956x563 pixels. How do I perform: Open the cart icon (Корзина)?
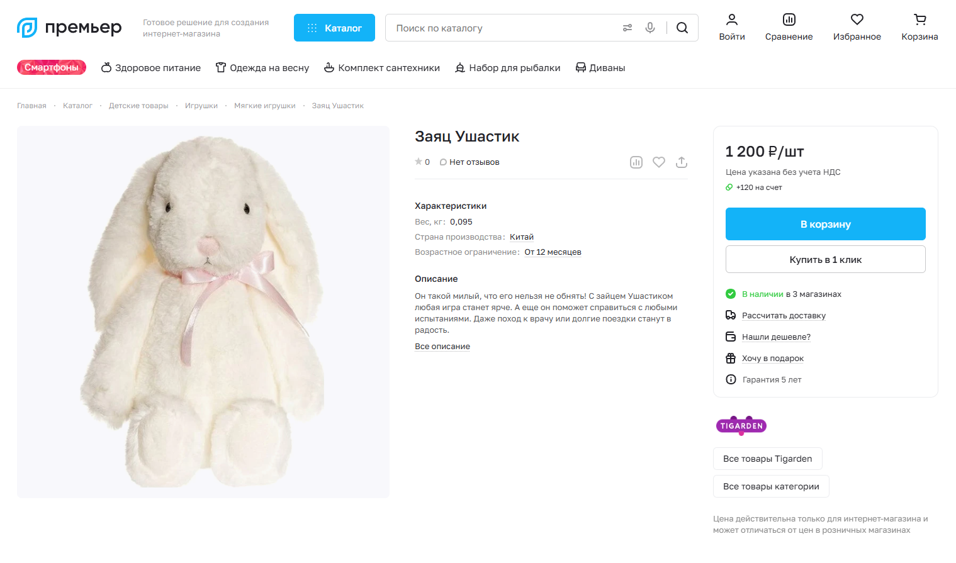point(919,28)
